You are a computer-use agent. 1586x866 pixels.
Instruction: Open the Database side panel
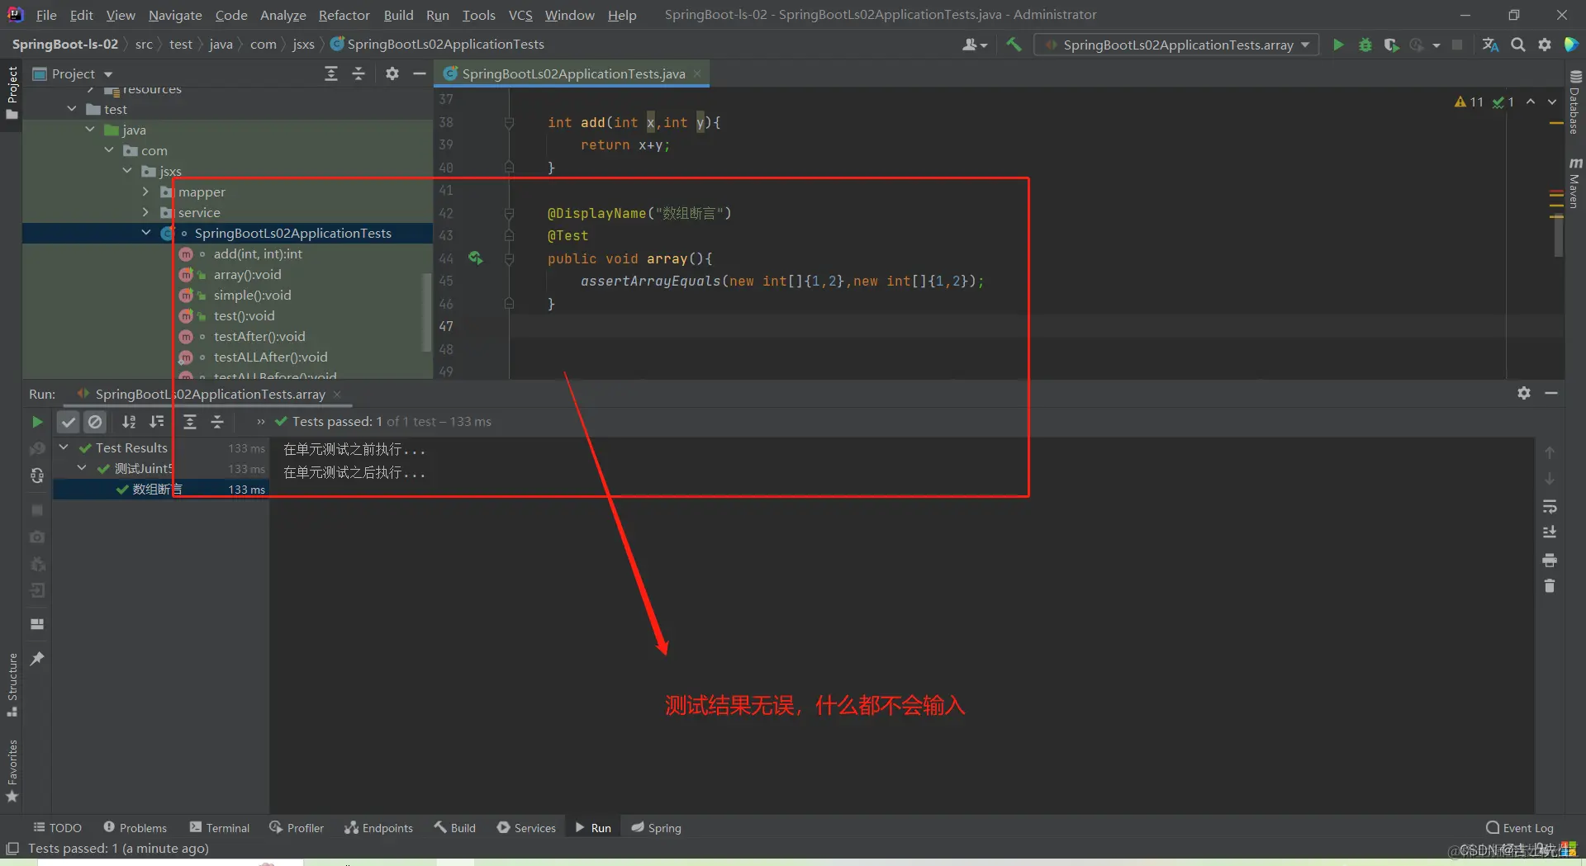pyautogui.click(x=1574, y=103)
